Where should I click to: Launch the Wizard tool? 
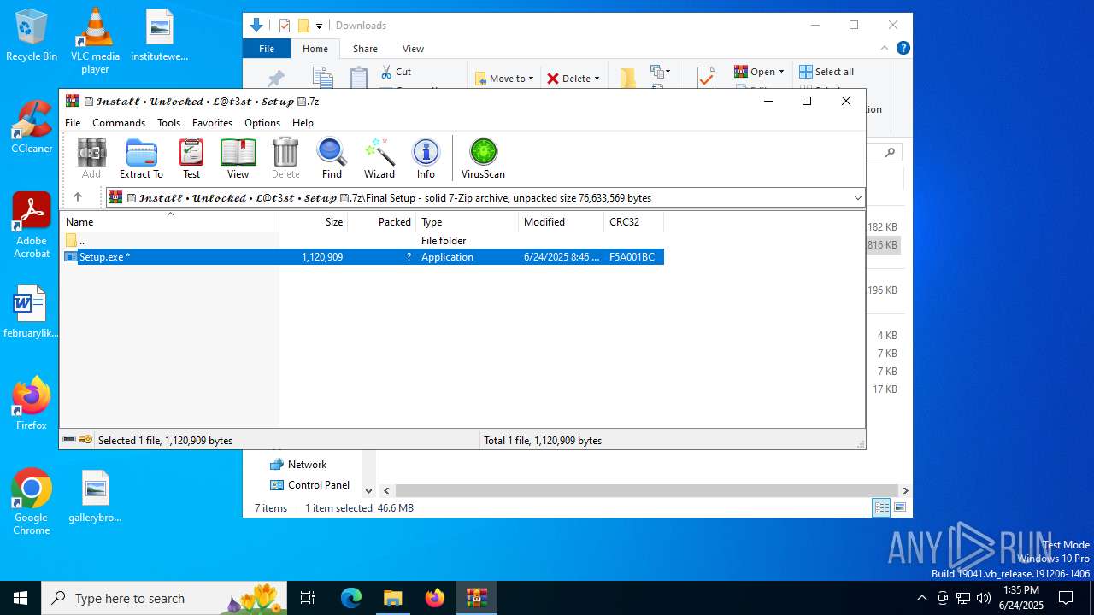[379, 158]
